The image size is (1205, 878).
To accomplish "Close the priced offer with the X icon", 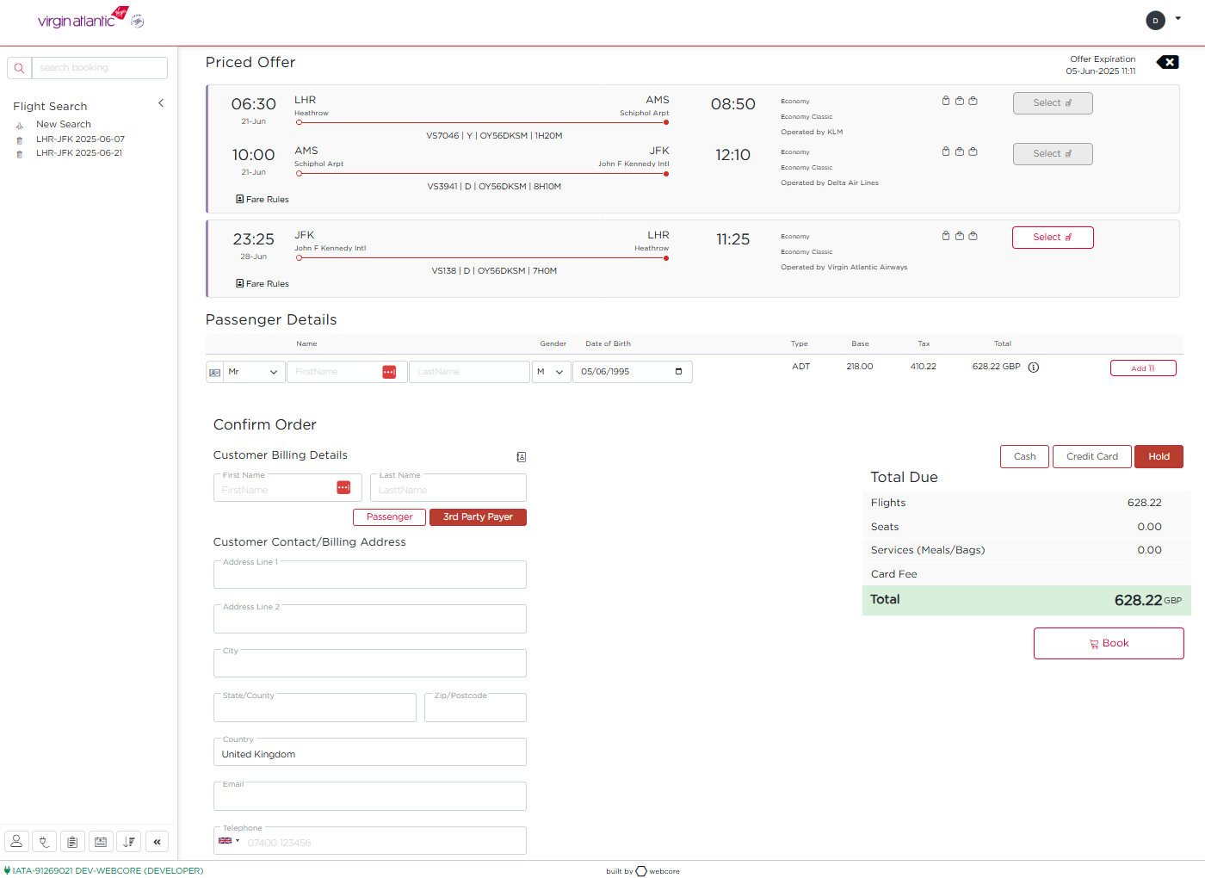I will 1168,62.
